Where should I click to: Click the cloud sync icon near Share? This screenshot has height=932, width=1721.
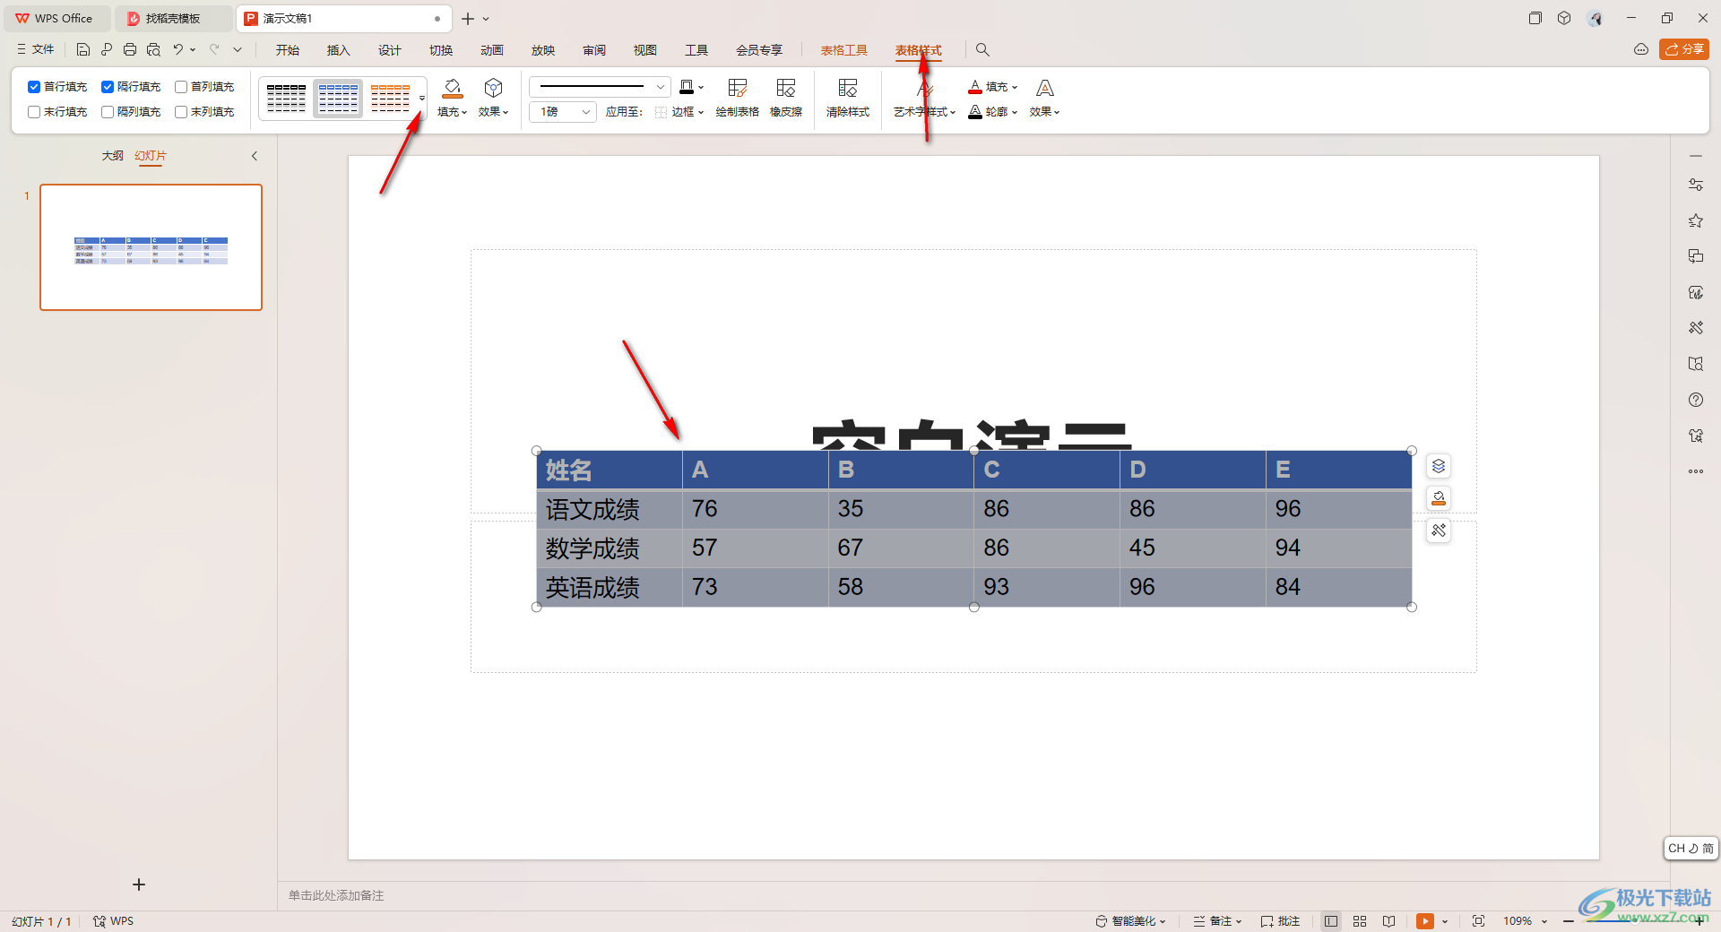(1641, 50)
